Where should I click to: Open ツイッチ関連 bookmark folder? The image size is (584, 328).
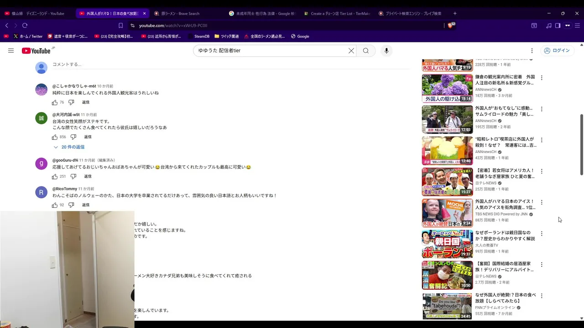tap(226, 36)
